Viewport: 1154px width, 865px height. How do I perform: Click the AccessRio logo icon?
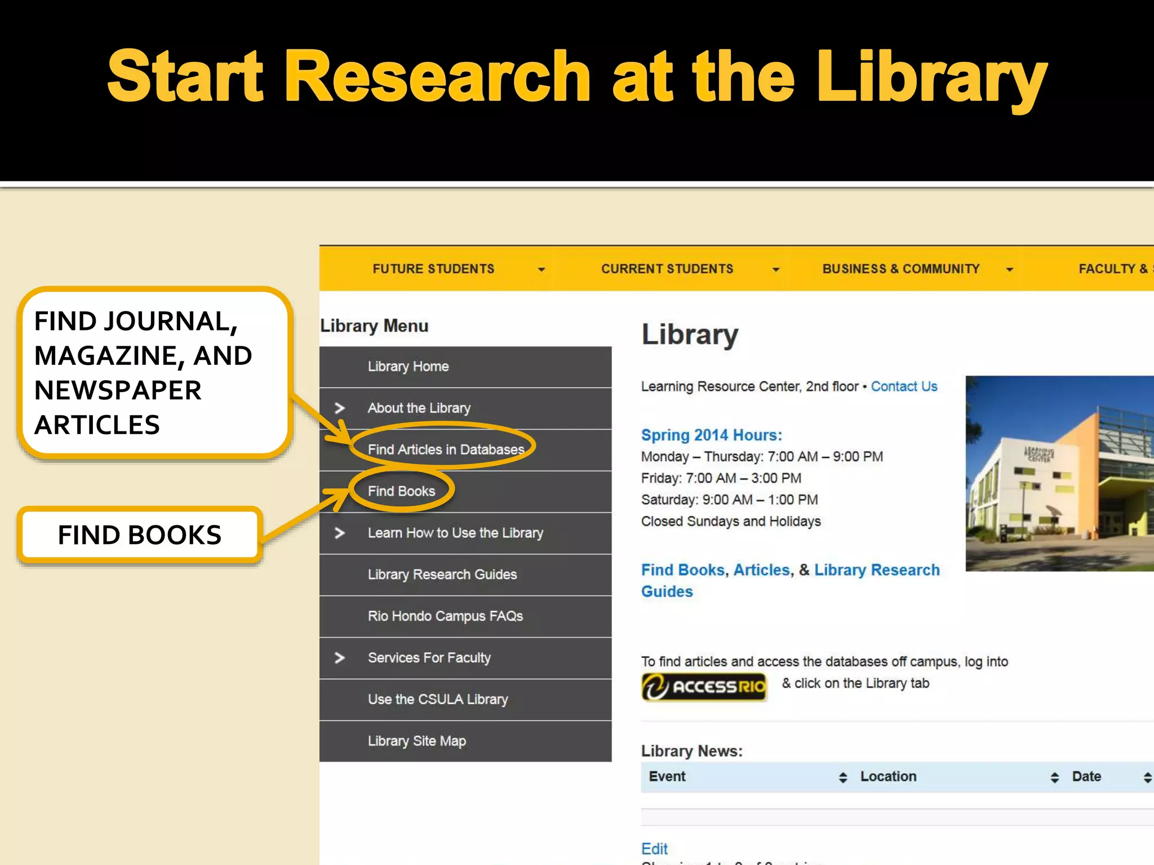tap(704, 686)
